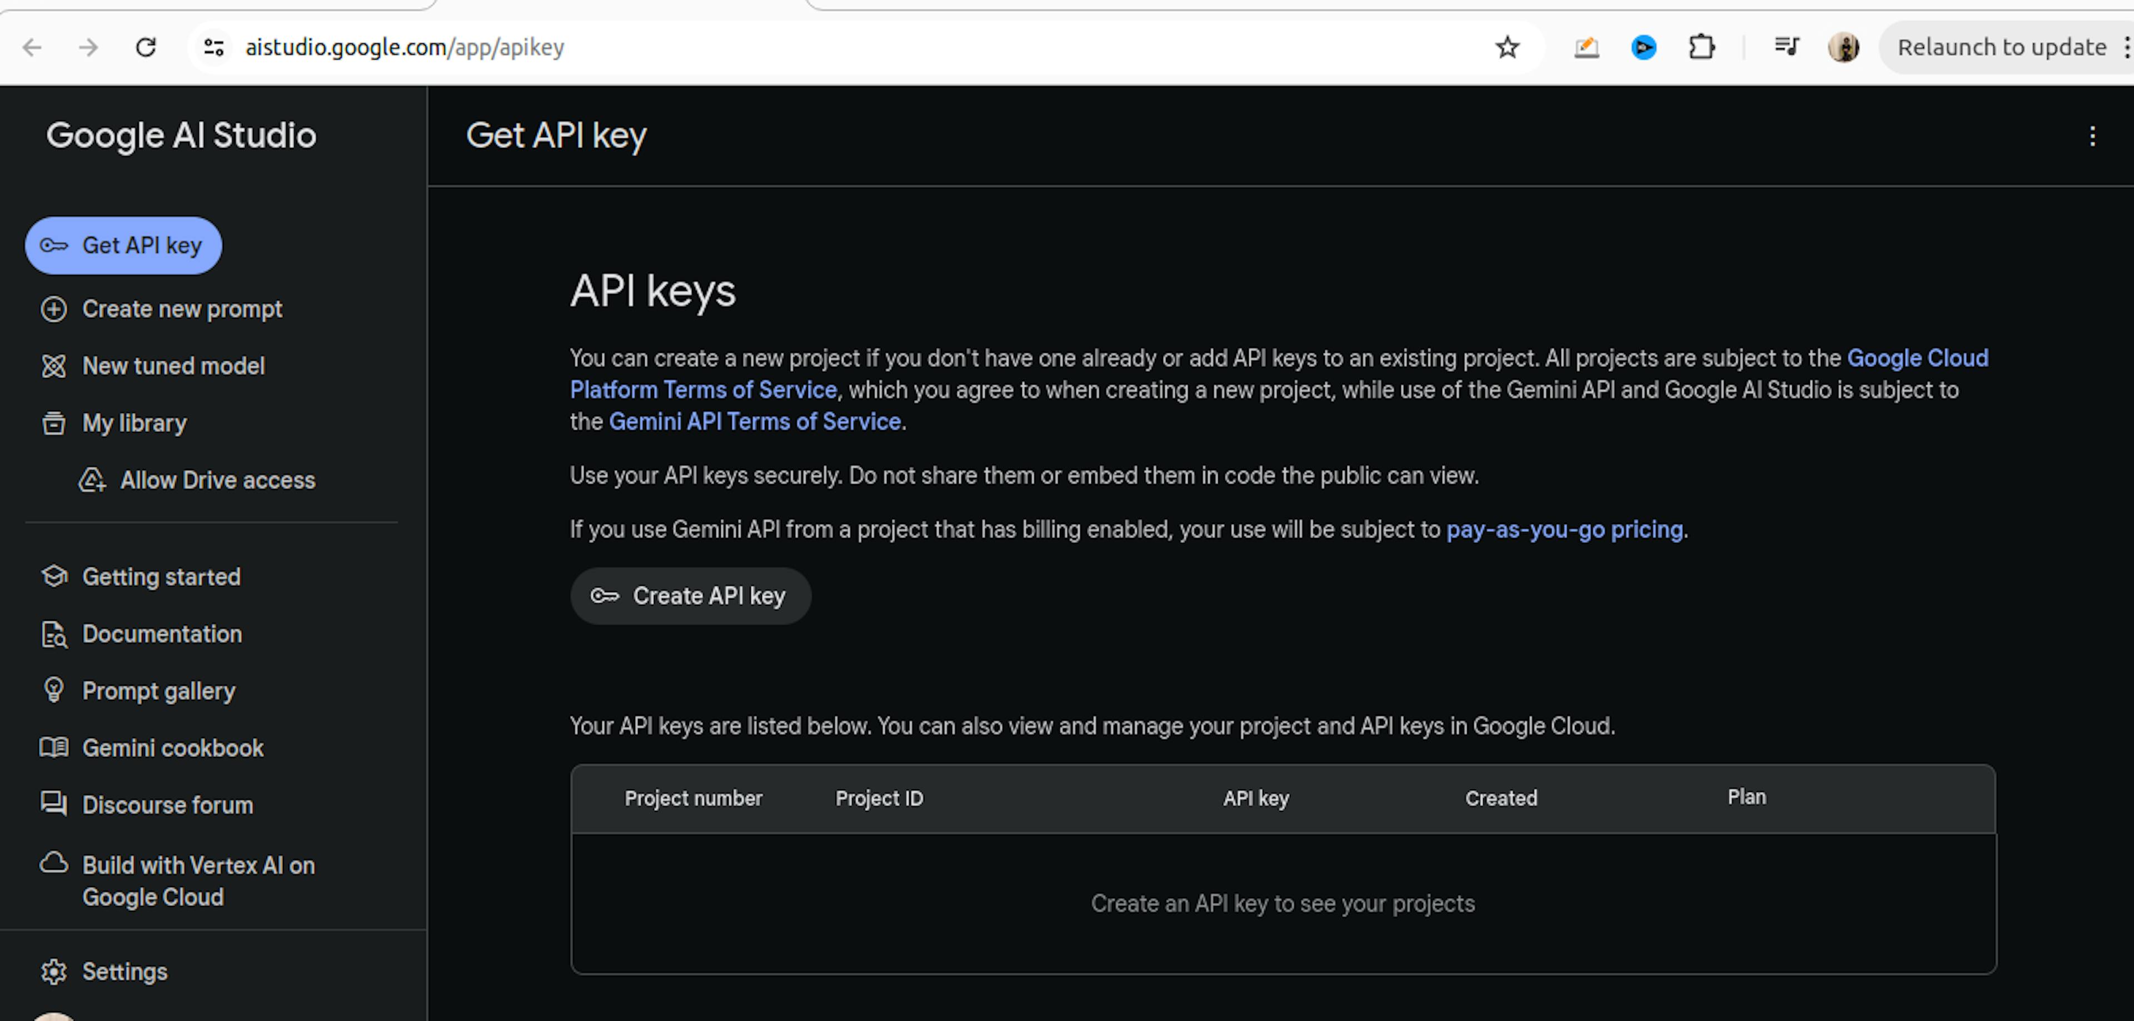Open site information icon in address bar
Image resolution: width=2134 pixels, height=1021 pixels.
tap(214, 47)
